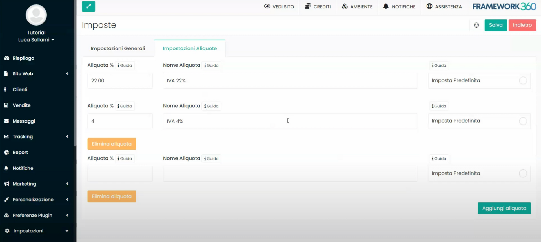Click the Assistenza lifebuoy icon

[x=429, y=6]
